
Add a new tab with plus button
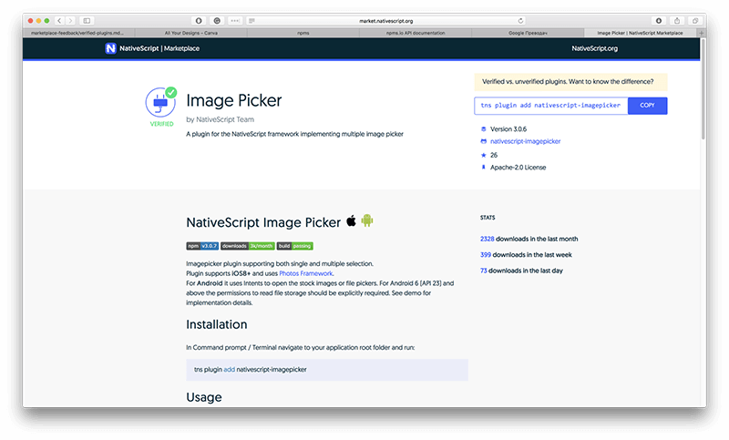[x=702, y=33]
